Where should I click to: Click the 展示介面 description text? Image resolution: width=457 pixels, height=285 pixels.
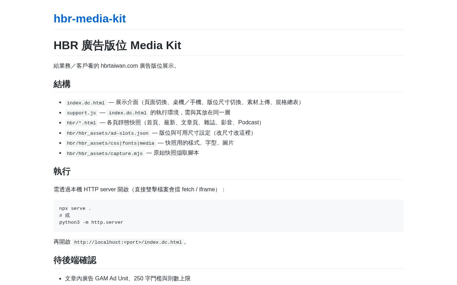[x=210, y=102]
